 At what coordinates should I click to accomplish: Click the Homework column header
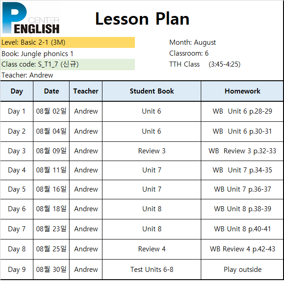pyautogui.click(x=242, y=91)
